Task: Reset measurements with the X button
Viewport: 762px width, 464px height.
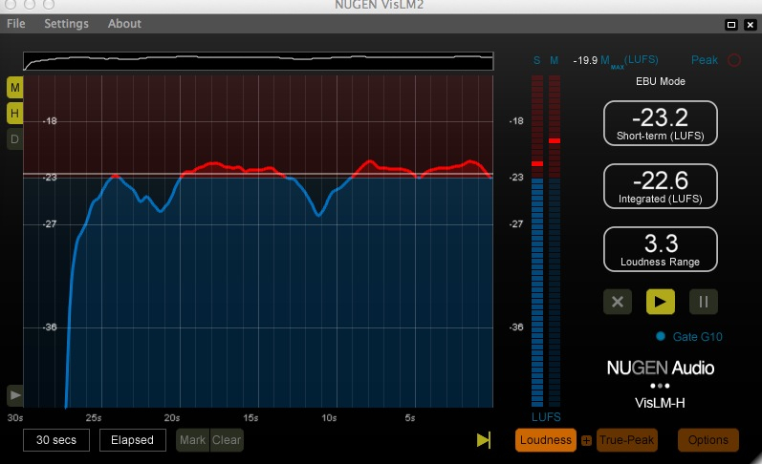Action: (x=618, y=302)
